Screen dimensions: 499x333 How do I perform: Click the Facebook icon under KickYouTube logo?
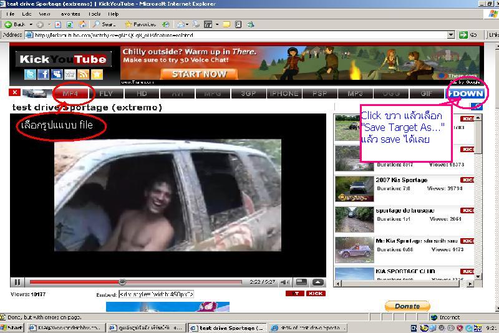pyautogui.click(x=43, y=74)
